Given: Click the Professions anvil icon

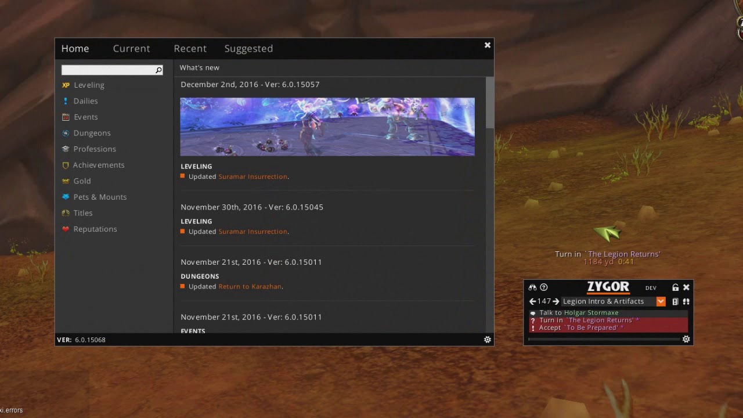Looking at the screenshot, I should pyautogui.click(x=66, y=149).
